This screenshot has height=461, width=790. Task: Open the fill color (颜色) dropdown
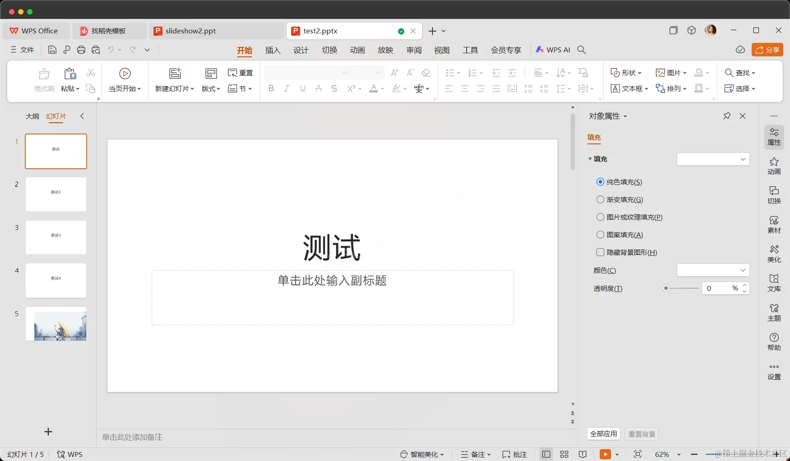712,270
